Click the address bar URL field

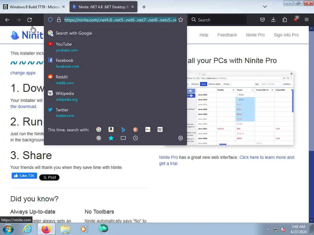[120, 20]
